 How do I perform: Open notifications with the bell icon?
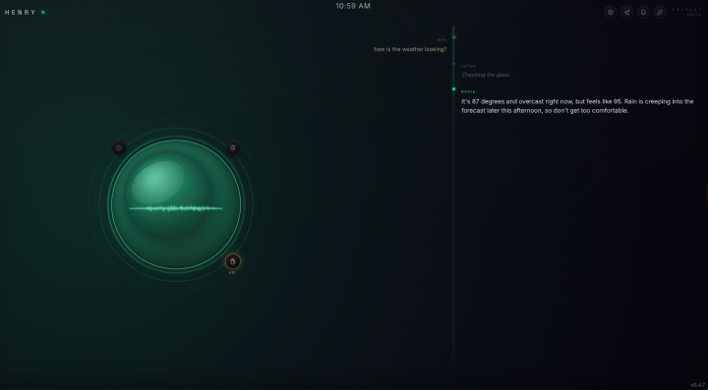click(x=643, y=12)
